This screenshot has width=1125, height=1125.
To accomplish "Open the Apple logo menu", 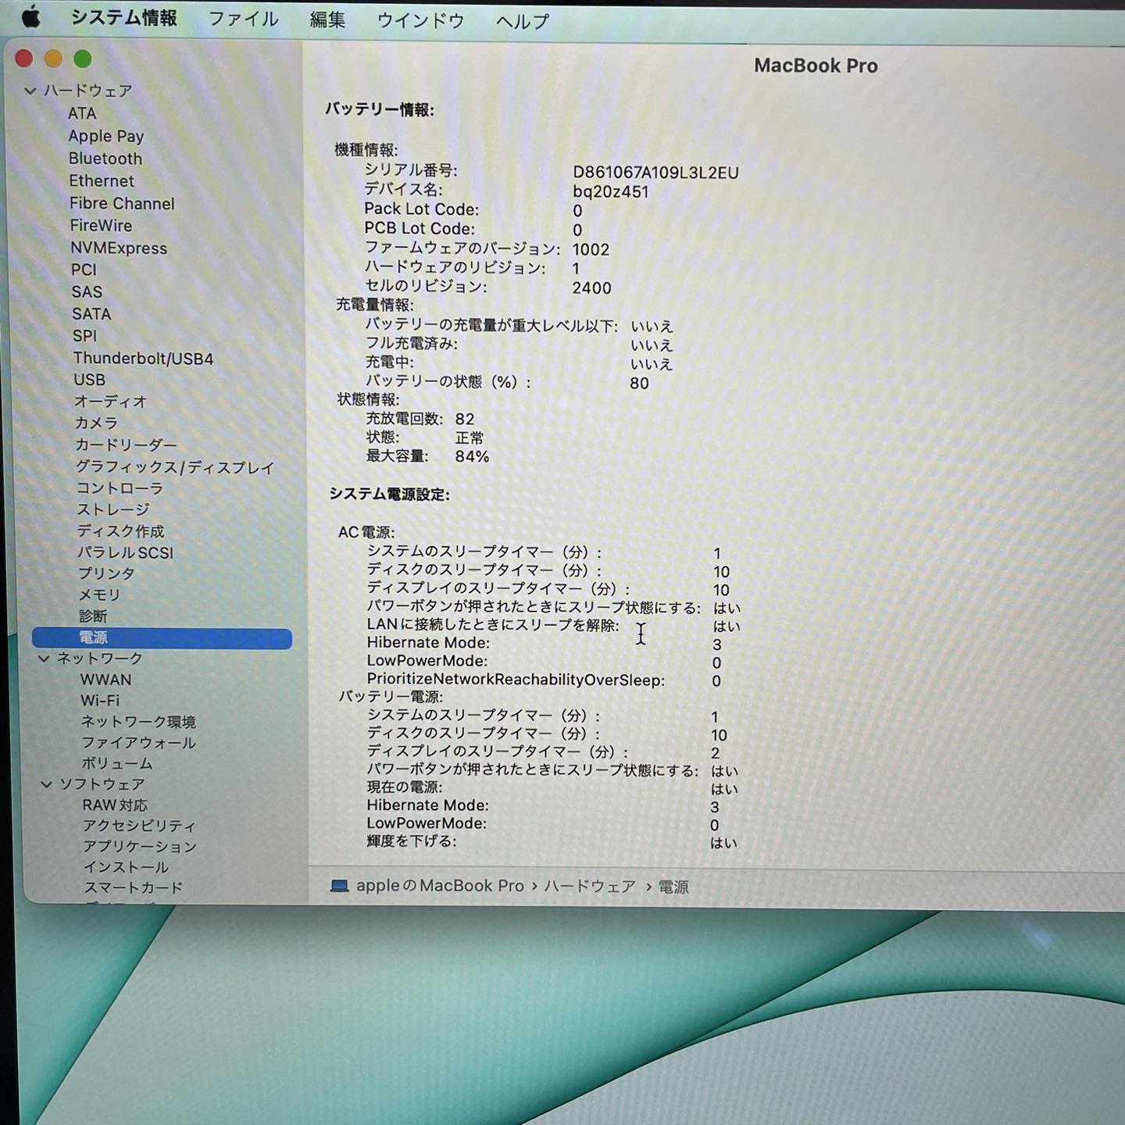I will tap(30, 16).
